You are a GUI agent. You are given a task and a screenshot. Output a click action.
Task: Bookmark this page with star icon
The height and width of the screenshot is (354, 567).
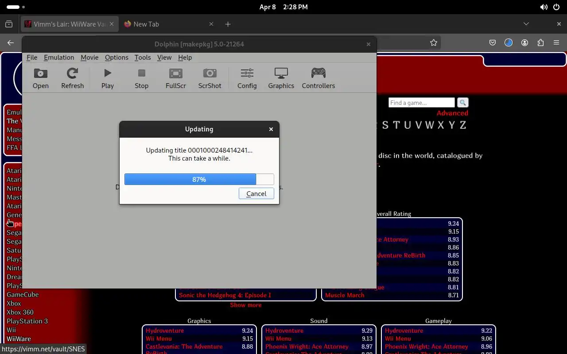[x=434, y=43]
